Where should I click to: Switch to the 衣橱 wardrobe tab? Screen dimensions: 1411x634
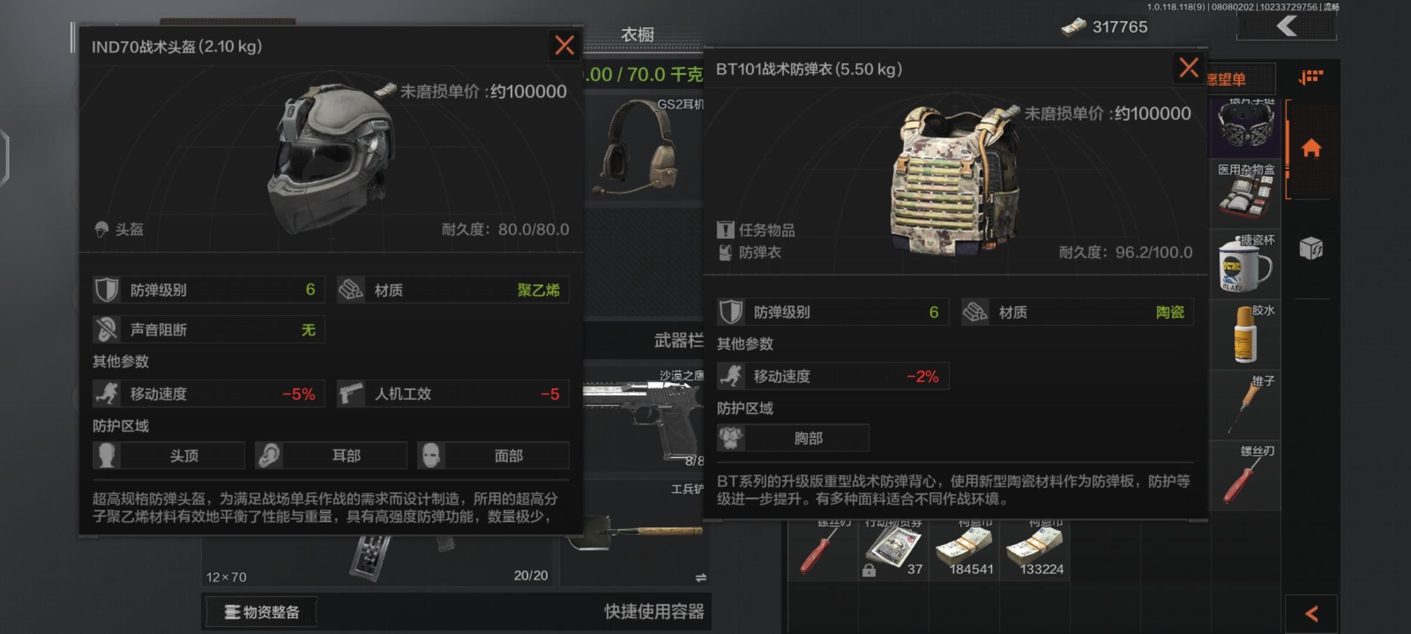point(637,35)
